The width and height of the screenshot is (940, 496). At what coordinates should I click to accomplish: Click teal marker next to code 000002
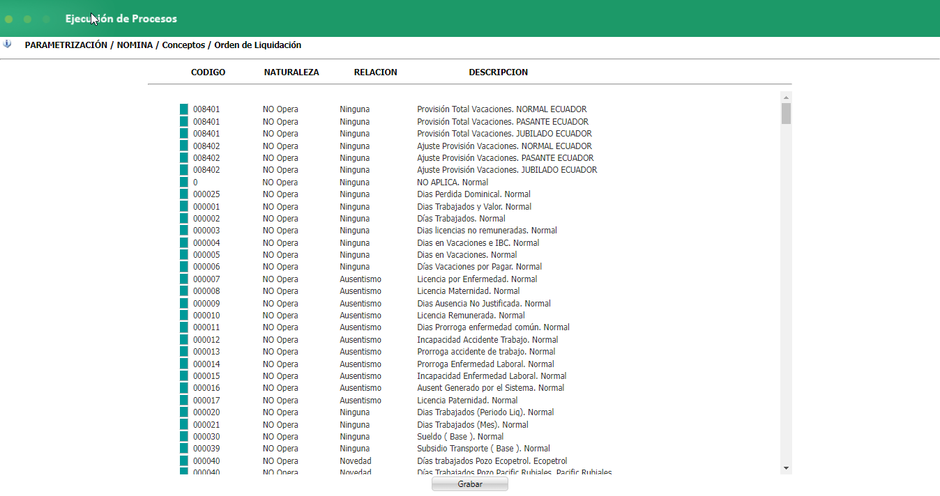coord(184,218)
